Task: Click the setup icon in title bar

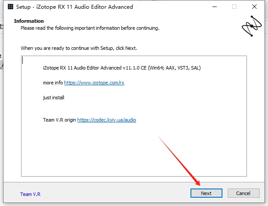Action: (x=11, y=7)
